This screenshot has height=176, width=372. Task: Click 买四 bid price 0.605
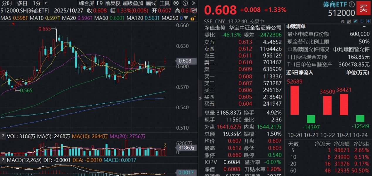[x=245, y=97]
